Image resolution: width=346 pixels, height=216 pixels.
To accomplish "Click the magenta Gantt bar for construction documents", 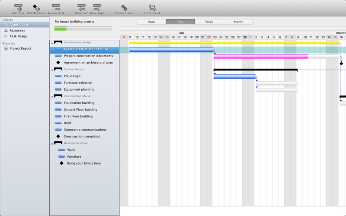I will pos(260,57).
